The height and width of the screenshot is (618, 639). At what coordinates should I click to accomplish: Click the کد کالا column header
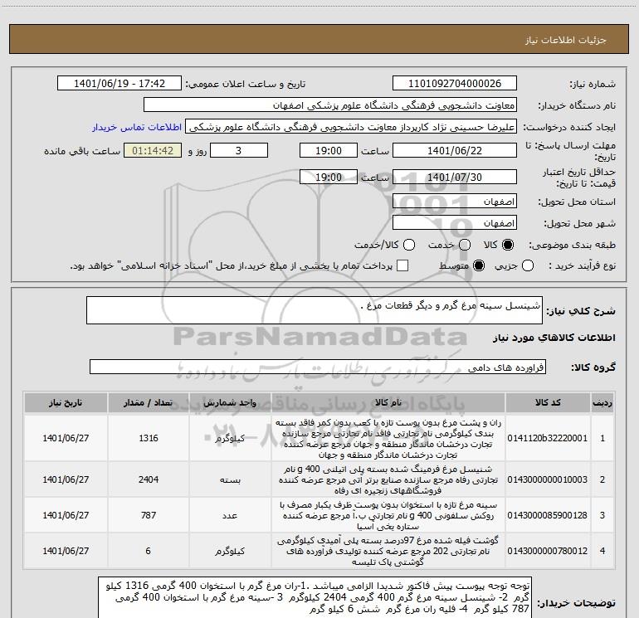tap(548, 403)
